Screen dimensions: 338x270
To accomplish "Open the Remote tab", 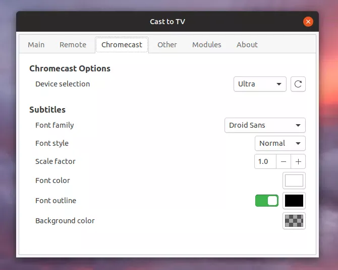I will pyautogui.click(x=73, y=45).
